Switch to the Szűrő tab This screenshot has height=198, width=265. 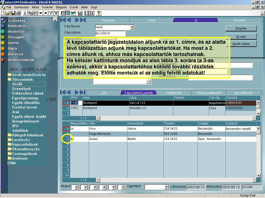(152, 20)
